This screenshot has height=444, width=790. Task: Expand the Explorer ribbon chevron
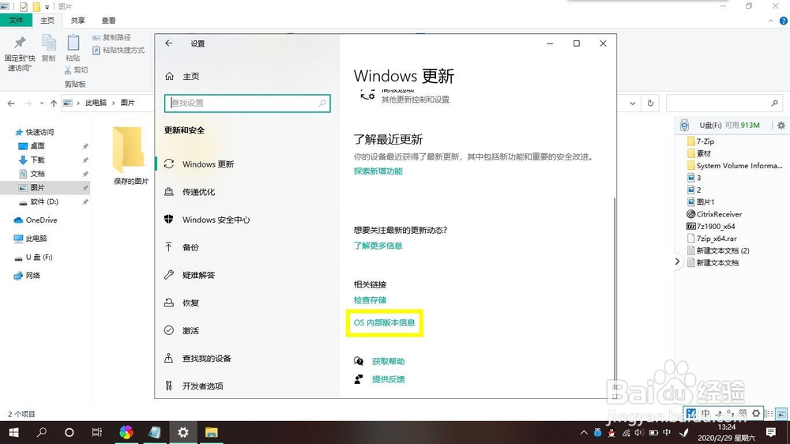(x=771, y=21)
